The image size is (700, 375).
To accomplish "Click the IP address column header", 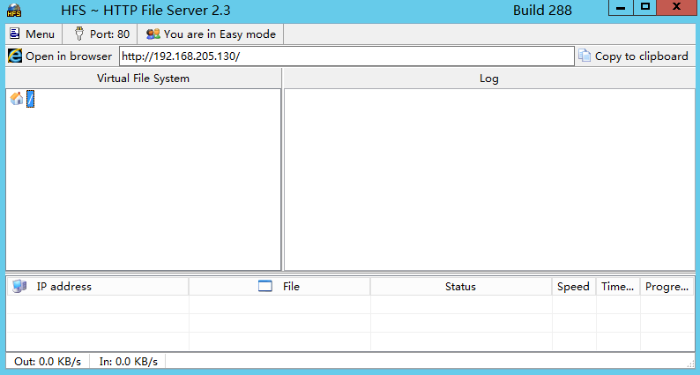I will (x=98, y=287).
